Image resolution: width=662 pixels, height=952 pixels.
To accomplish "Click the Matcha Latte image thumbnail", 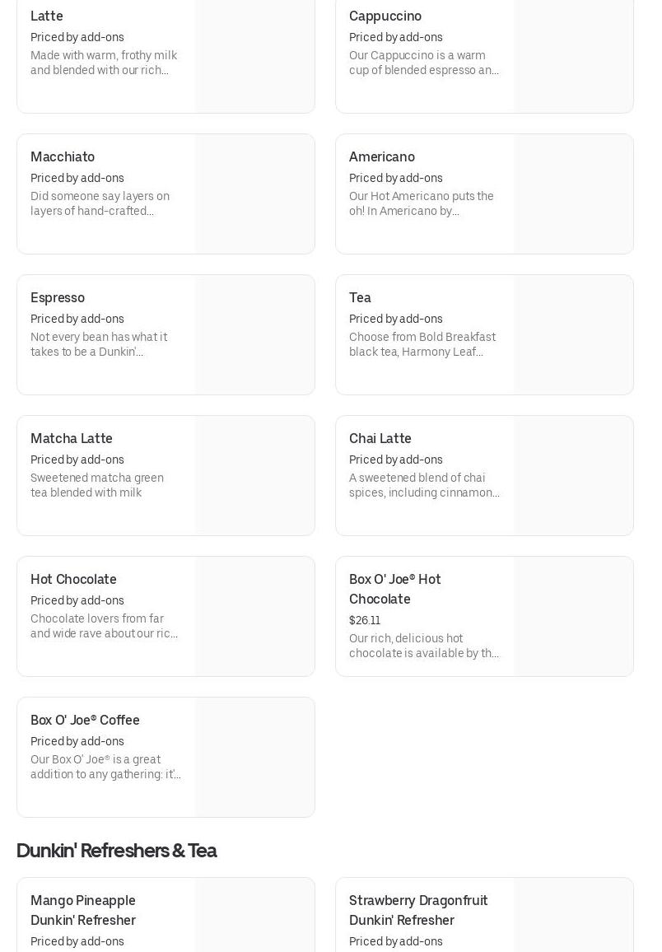I will 254,476.
